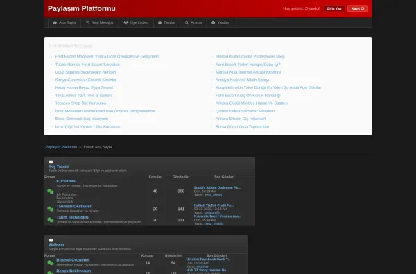Viewport: 416px width, 274px height.
Task: Open the Wellness category link
Action: click(57, 245)
